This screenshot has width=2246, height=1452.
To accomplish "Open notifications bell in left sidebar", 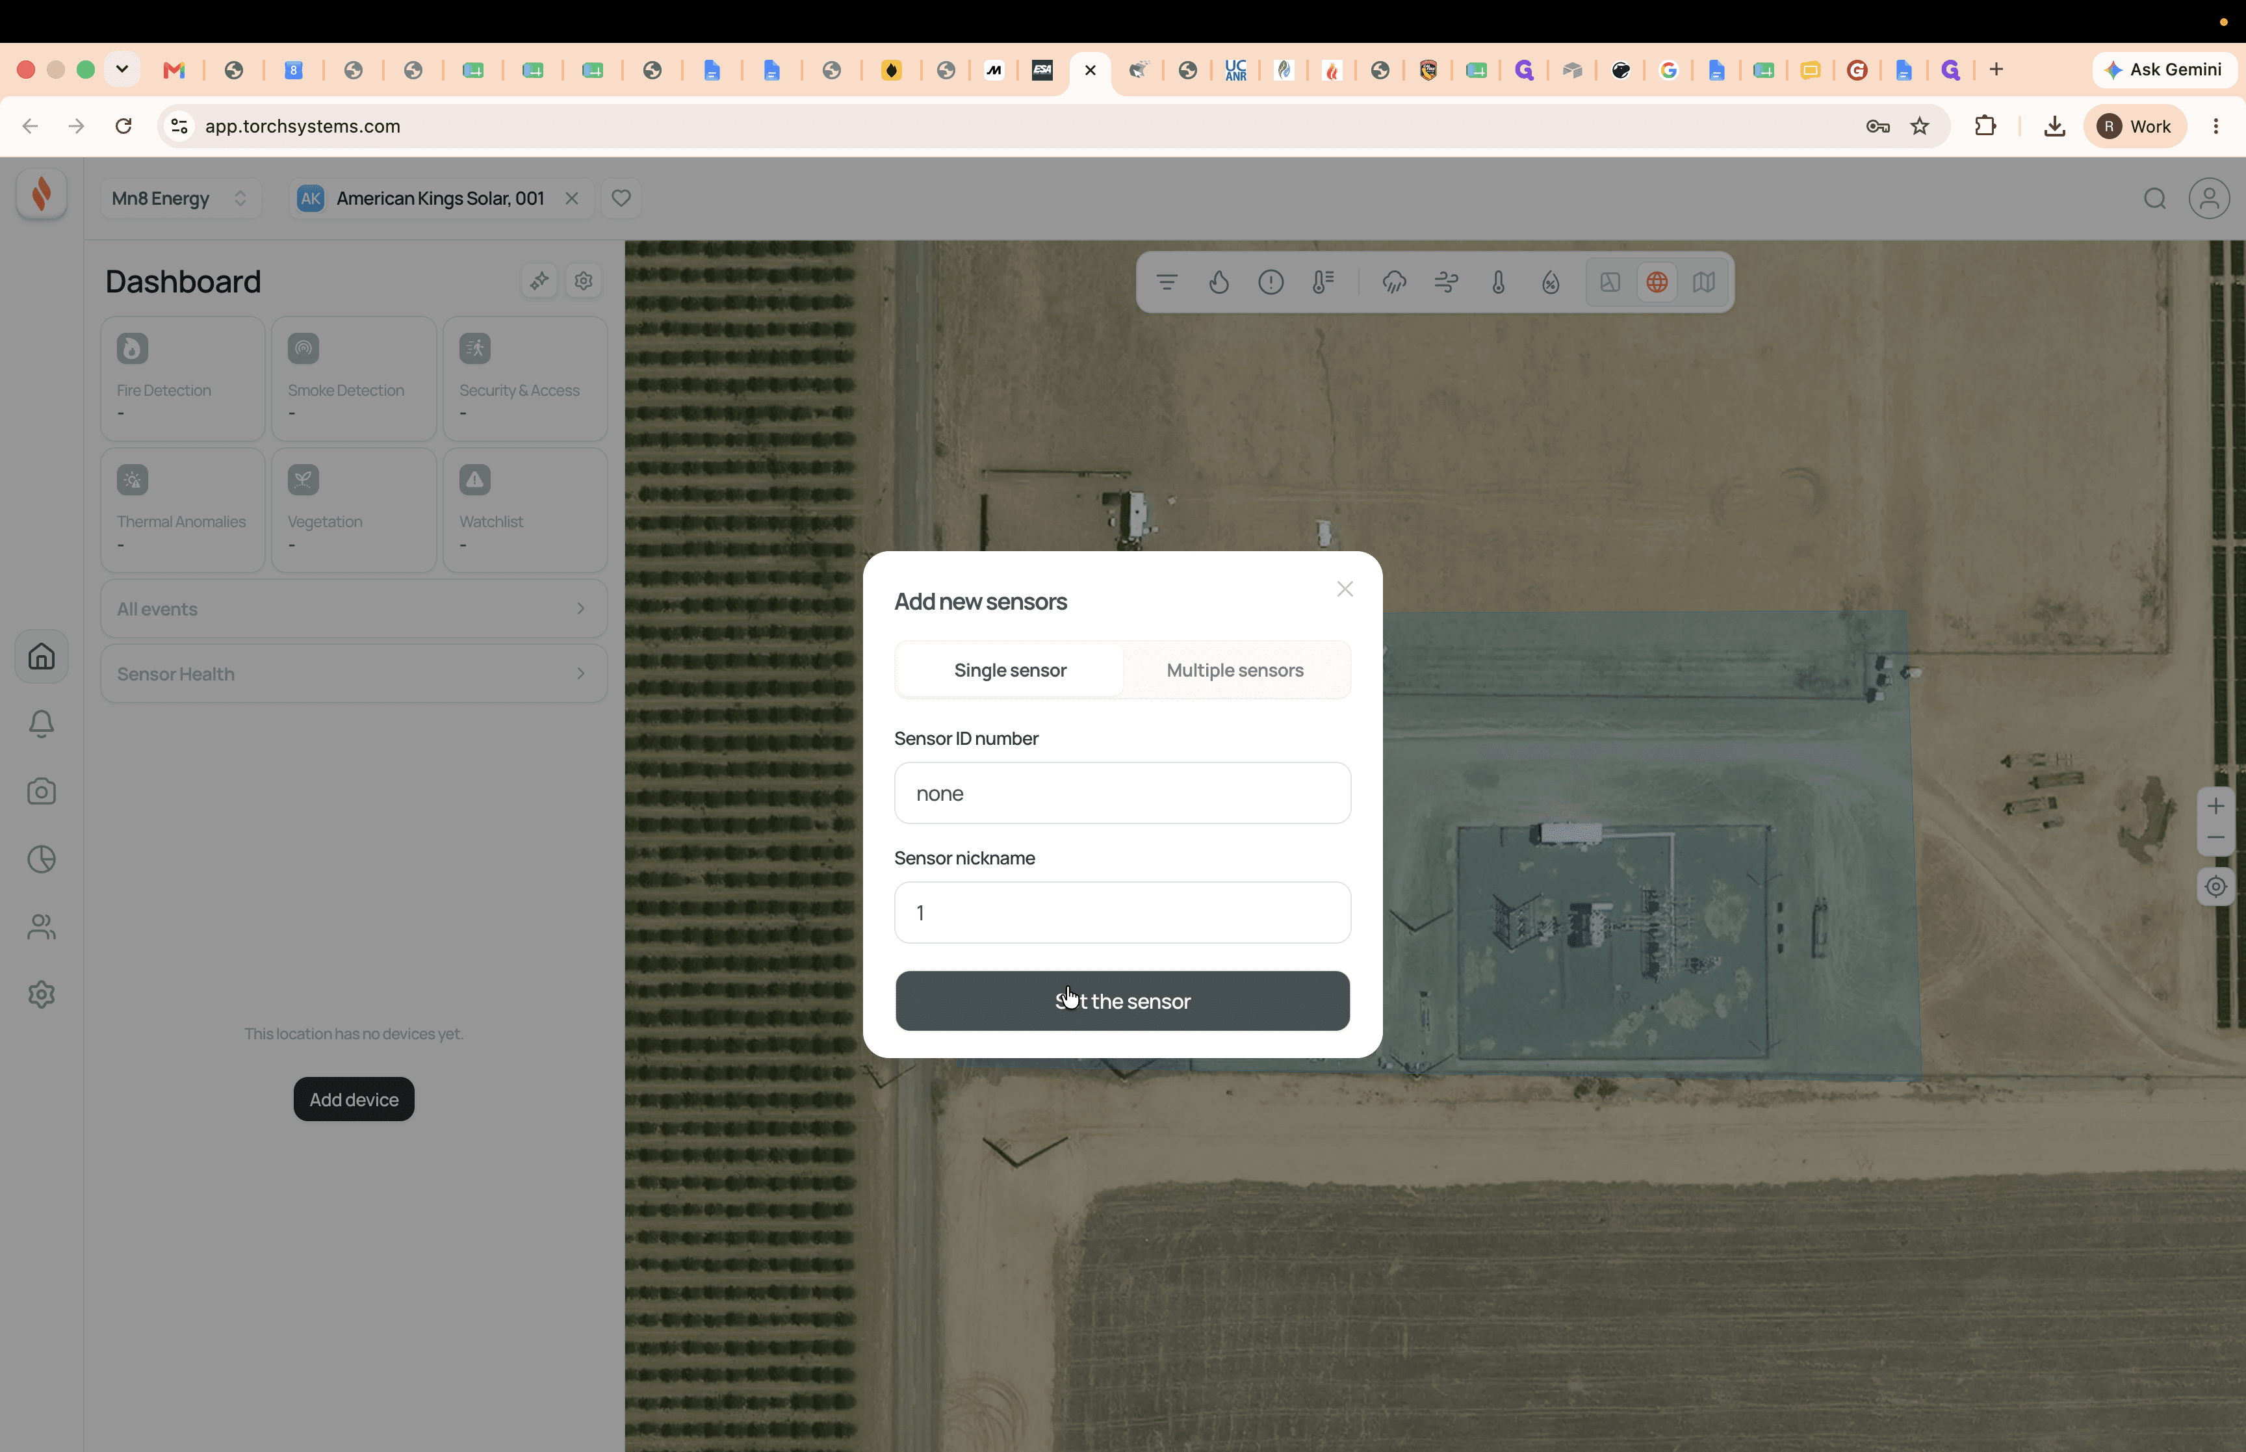I will [x=42, y=724].
